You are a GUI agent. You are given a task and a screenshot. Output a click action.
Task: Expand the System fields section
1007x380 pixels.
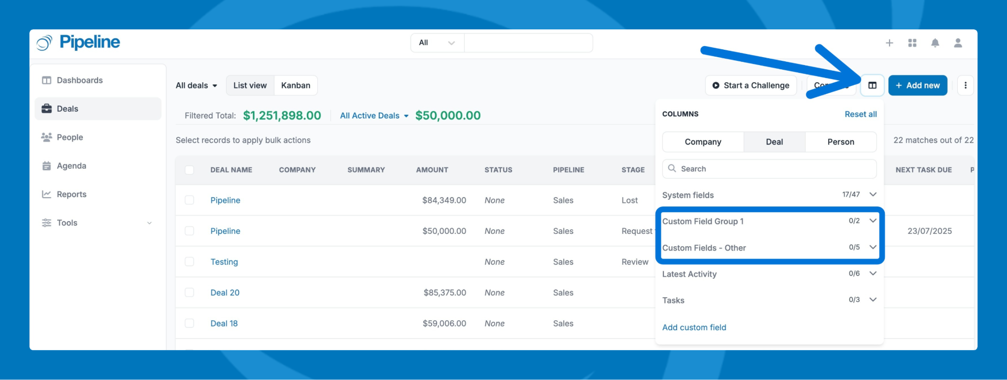coord(769,195)
